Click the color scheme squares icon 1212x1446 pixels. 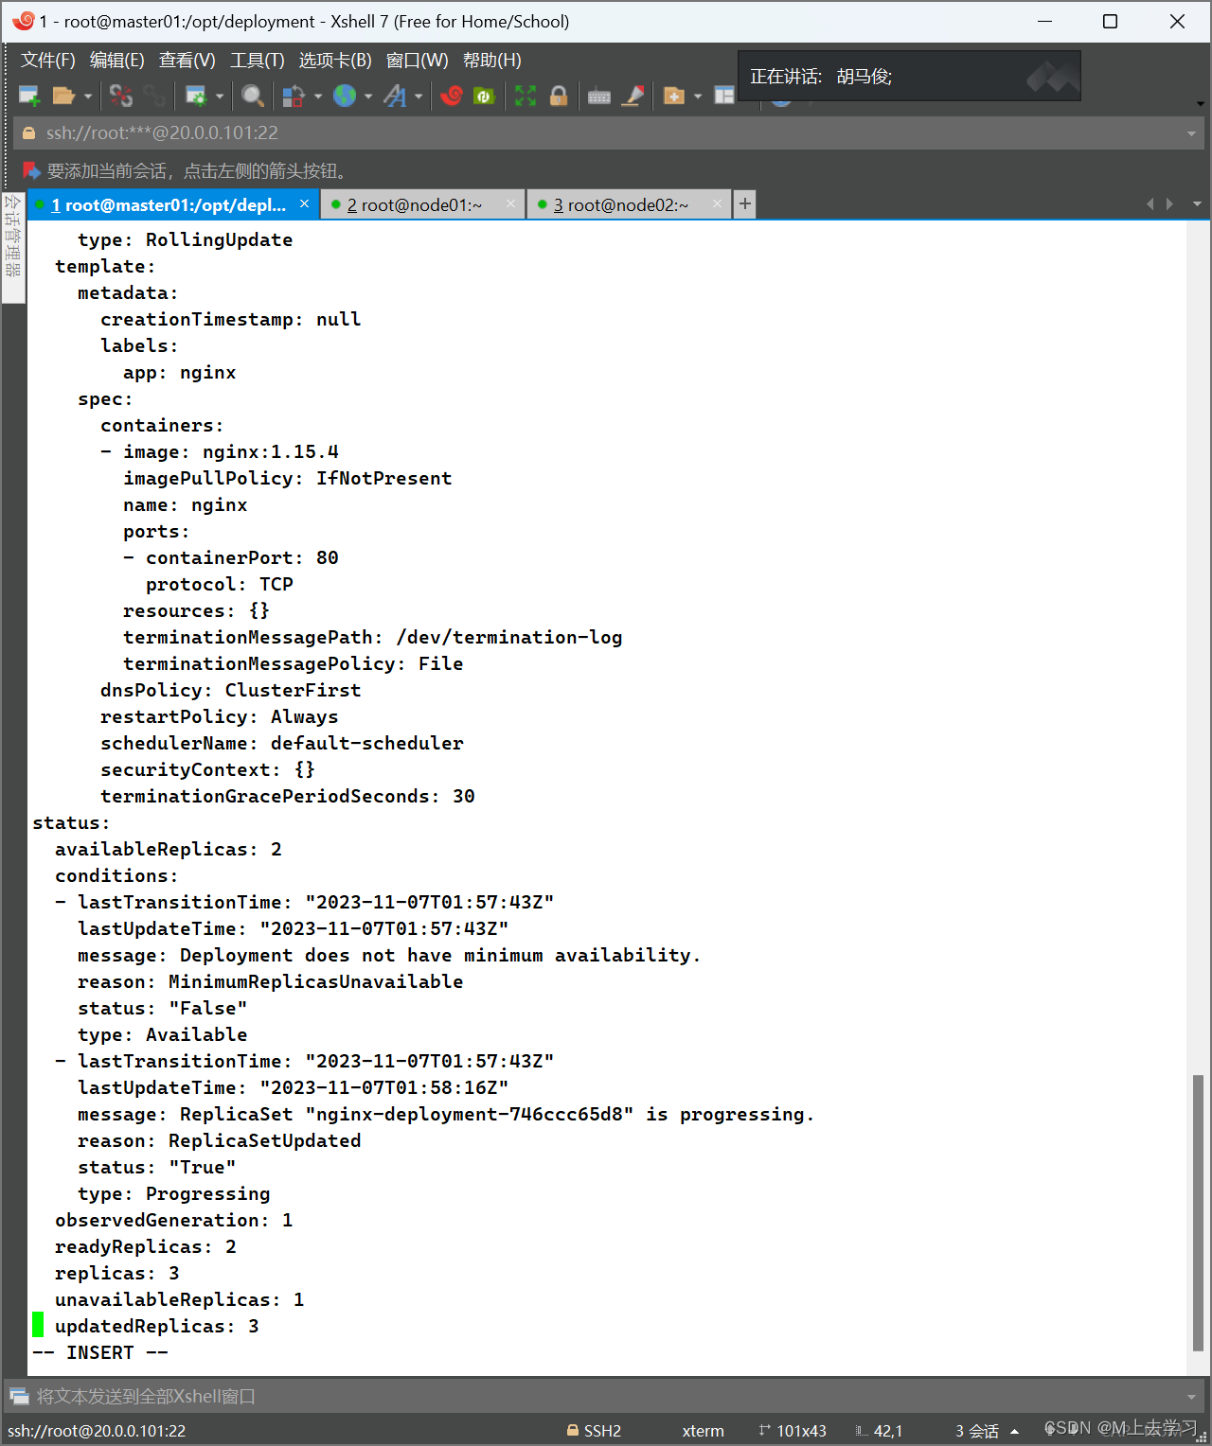pyautogui.click(x=294, y=96)
